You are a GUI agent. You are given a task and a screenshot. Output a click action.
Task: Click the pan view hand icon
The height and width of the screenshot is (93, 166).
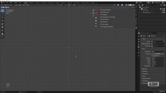[x=96, y=21]
